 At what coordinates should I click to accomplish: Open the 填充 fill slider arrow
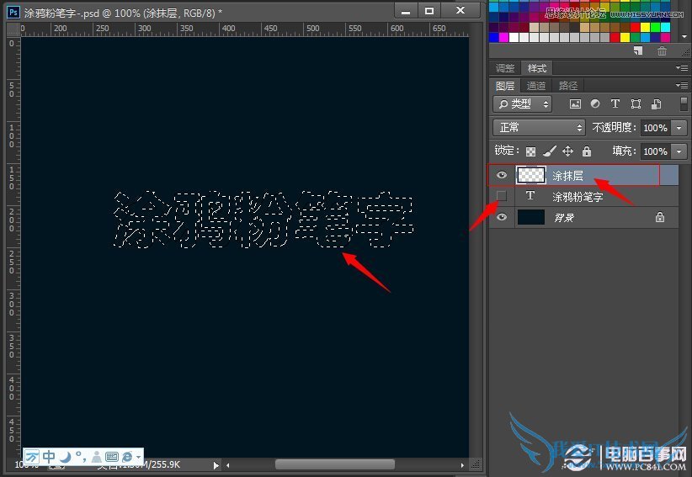[679, 151]
